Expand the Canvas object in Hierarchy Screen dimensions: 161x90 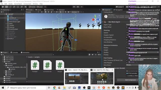tap(6, 27)
